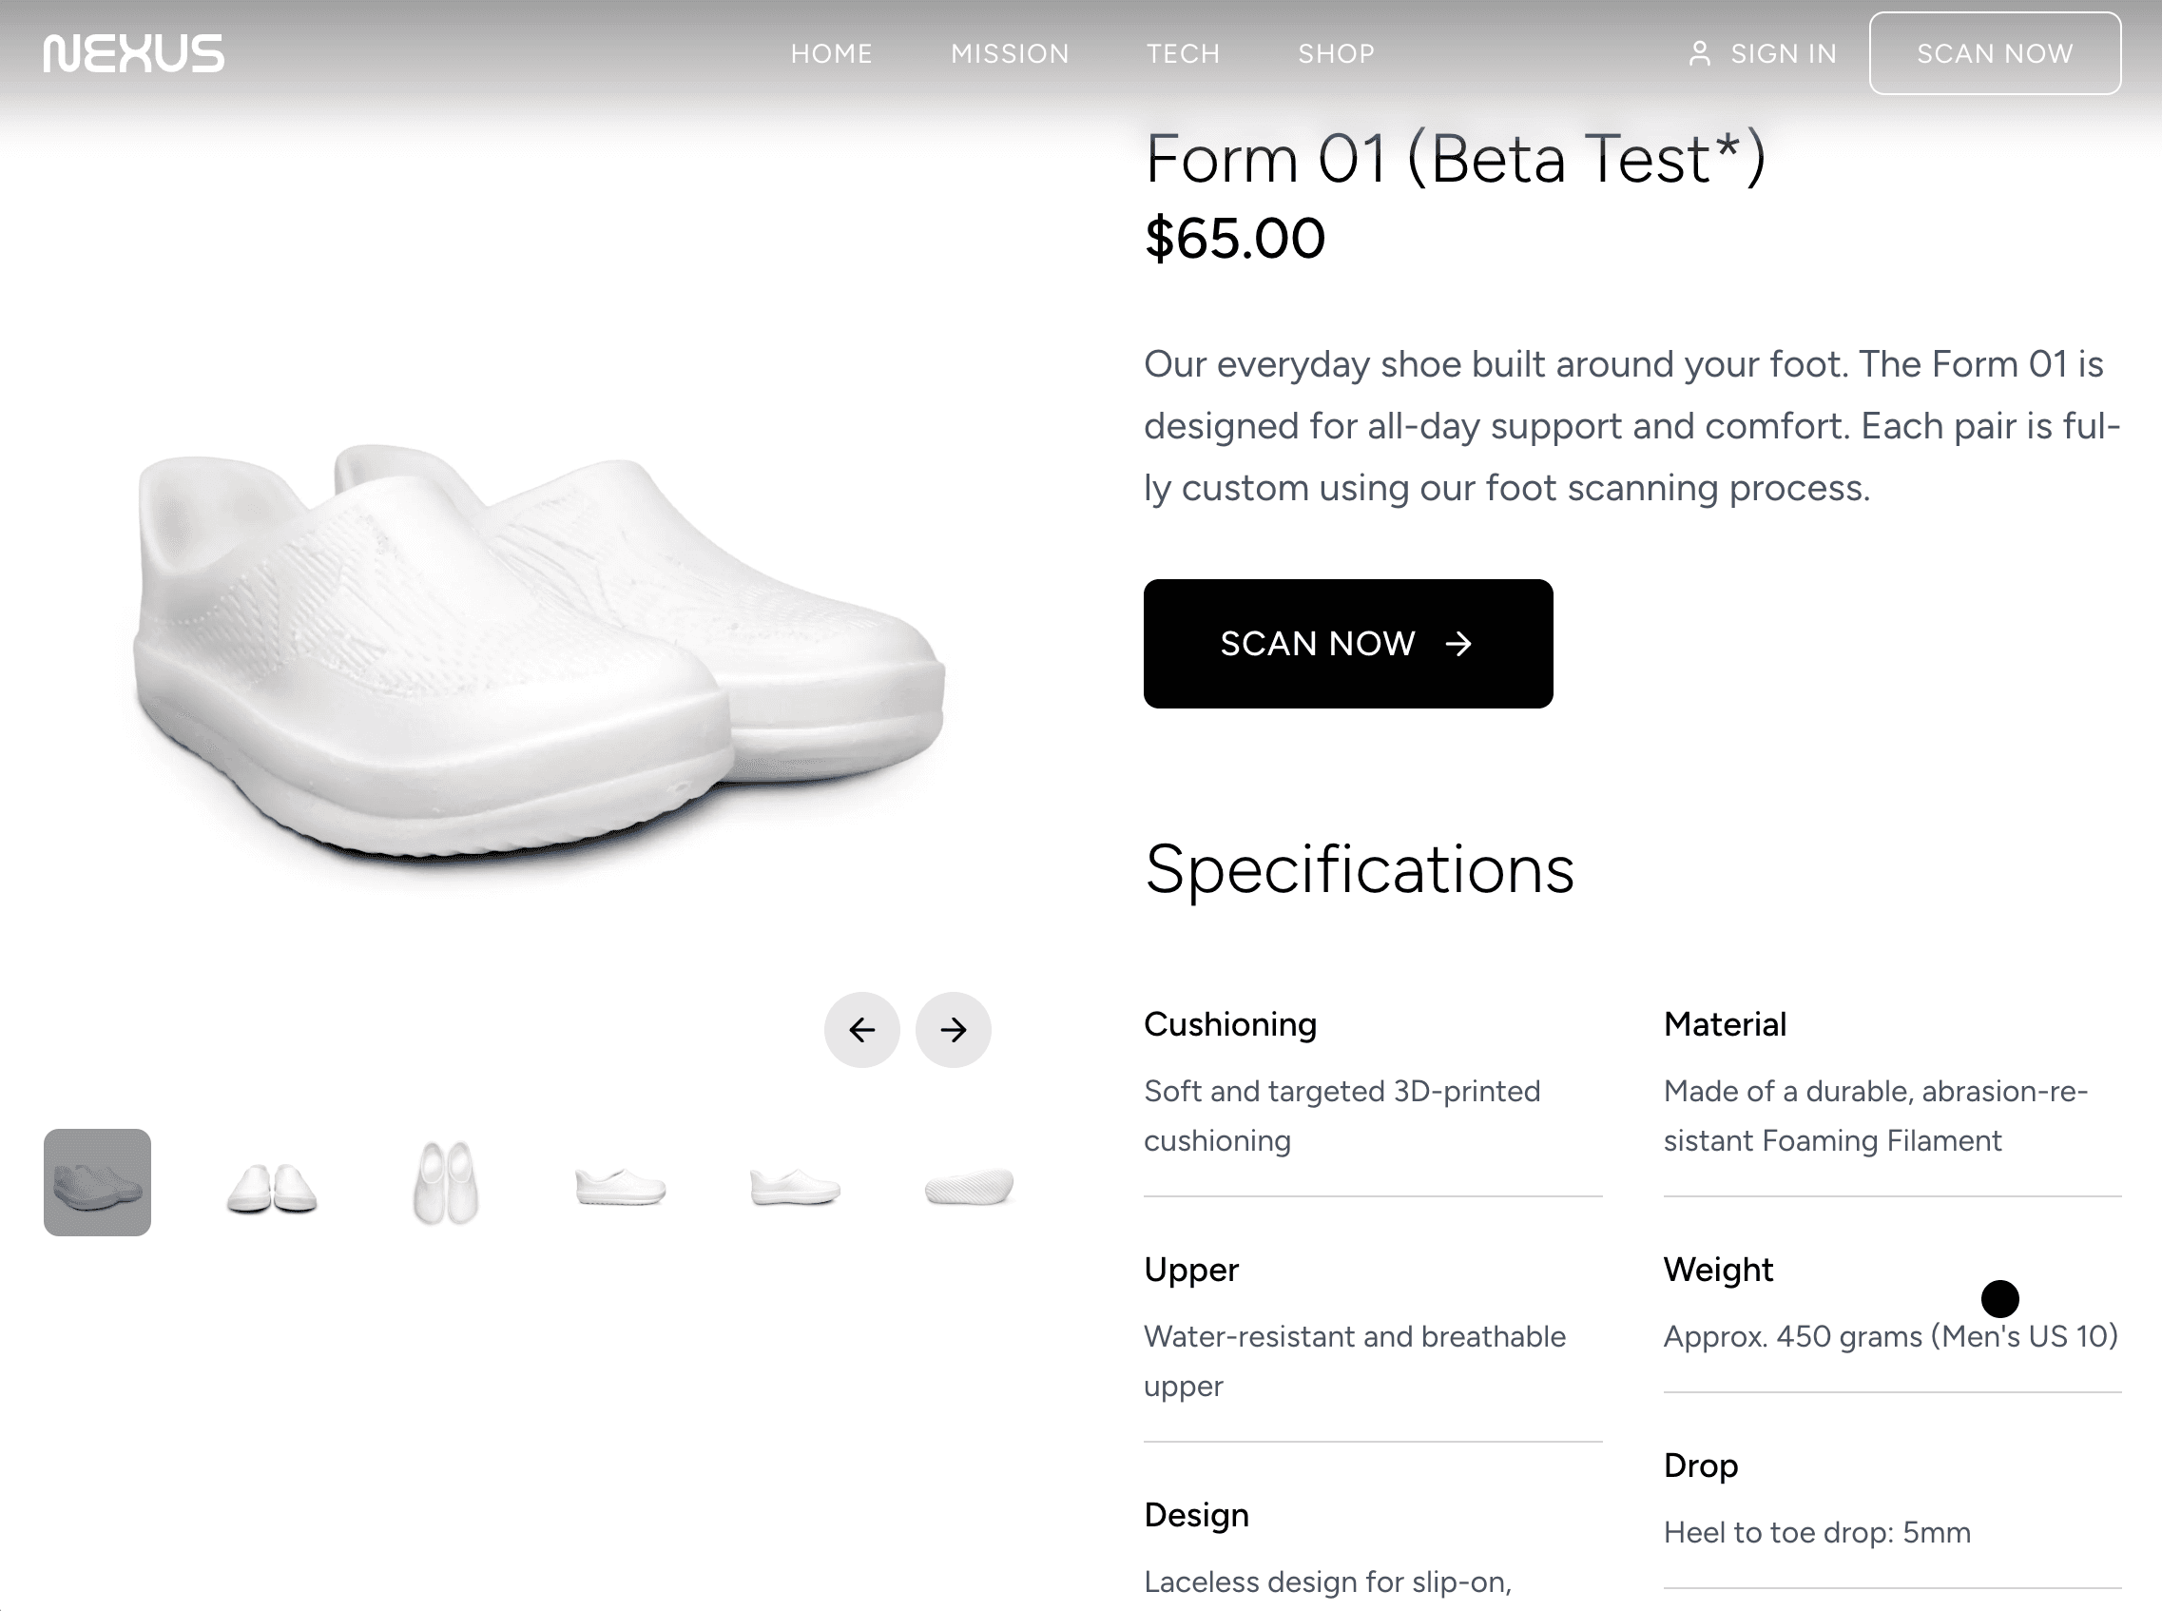Click the left arrow to view previous image
Screen dimensions: 2162x1611
coord(861,1029)
